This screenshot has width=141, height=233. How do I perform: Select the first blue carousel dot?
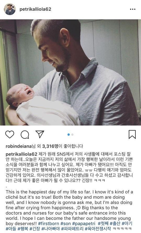pyautogui.click(x=69, y=134)
